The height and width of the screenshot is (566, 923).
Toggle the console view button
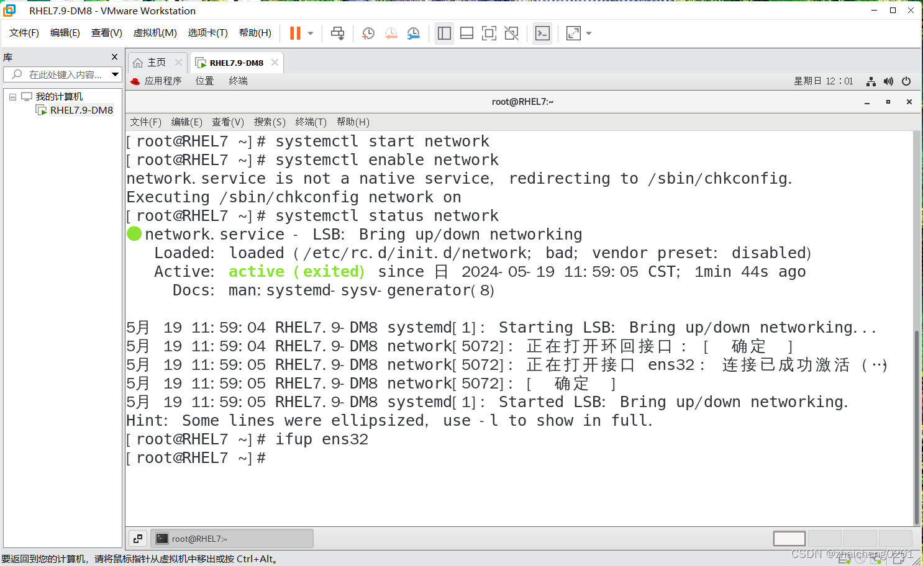coord(542,34)
